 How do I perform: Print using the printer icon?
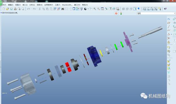(x=15, y=9)
